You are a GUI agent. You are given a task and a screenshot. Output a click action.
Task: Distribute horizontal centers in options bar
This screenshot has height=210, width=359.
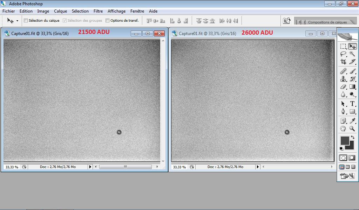(x=229, y=21)
